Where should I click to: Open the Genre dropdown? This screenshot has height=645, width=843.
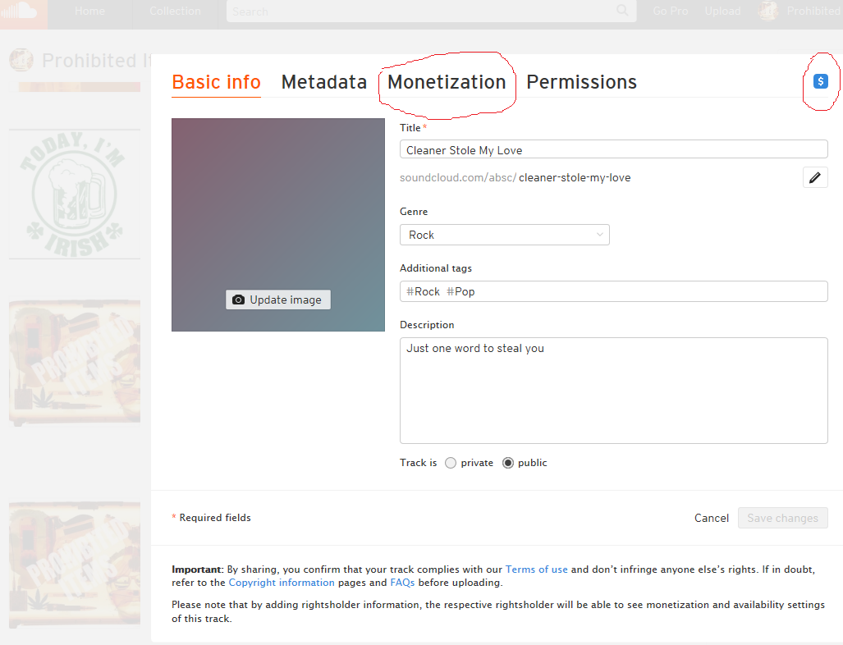(504, 235)
